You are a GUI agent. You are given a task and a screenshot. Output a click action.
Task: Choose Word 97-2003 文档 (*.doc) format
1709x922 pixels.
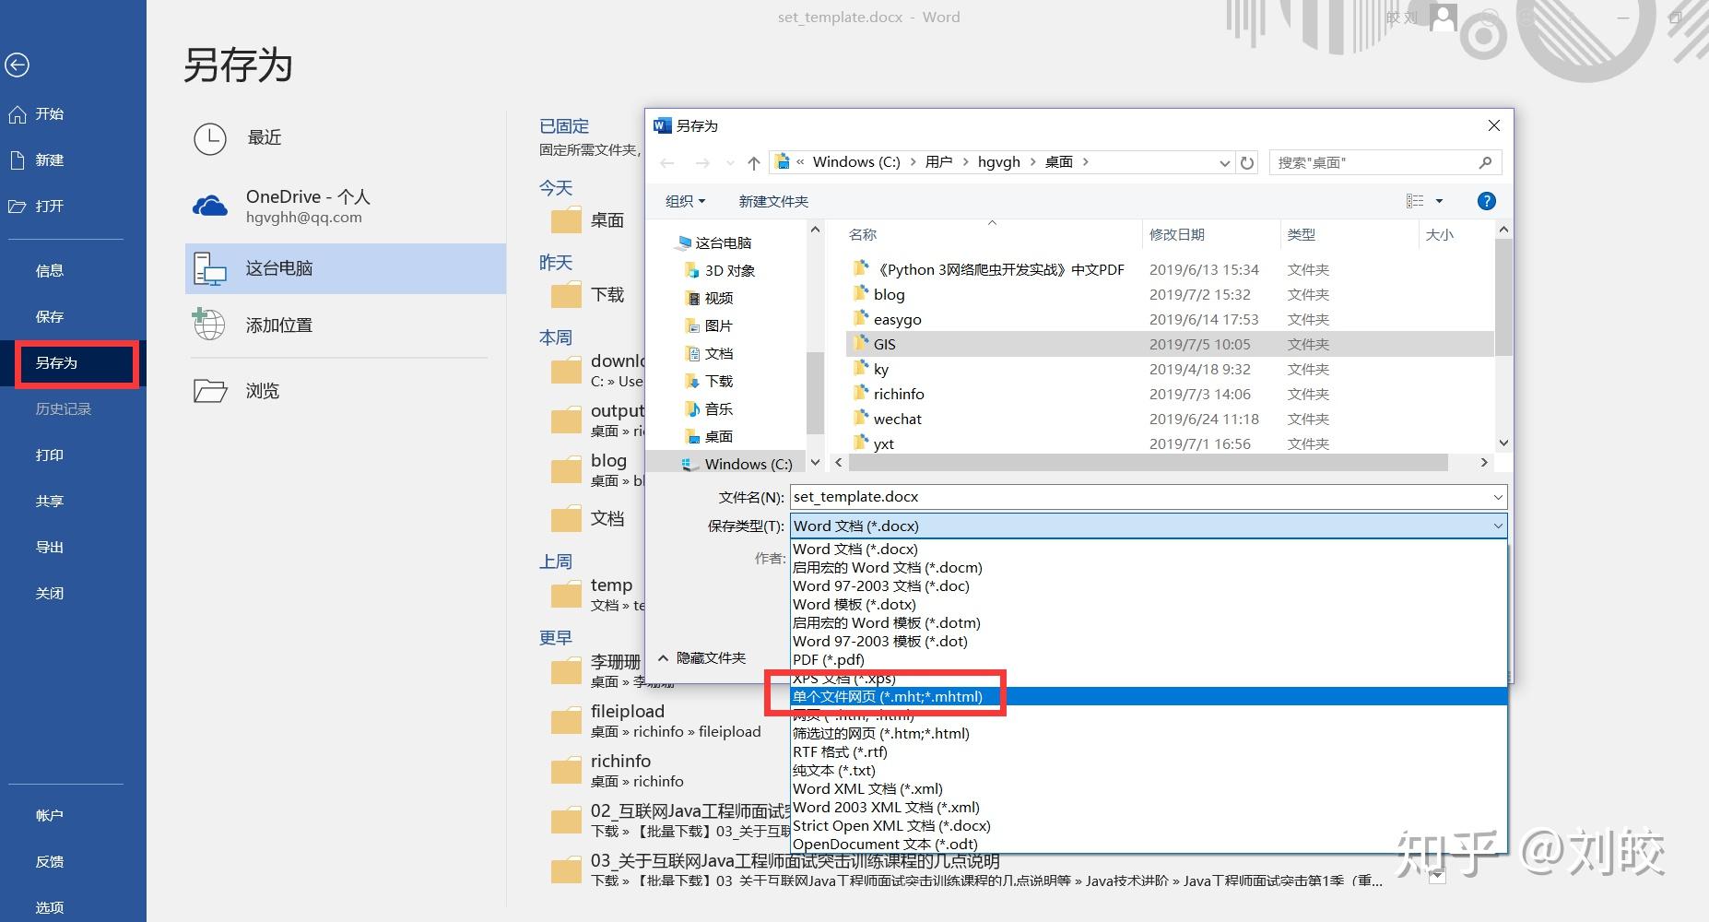(1149, 586)
